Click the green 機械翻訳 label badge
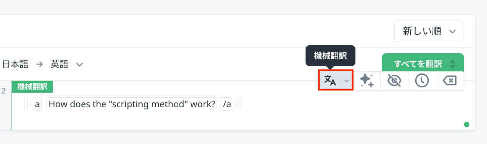This screenshot has width=487, height=144. pyautogui.click(x=33, y=87)
